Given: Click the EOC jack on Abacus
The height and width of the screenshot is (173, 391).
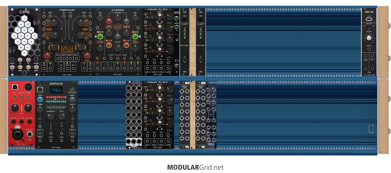Looking at the screenshot, I should coord(90,69).
